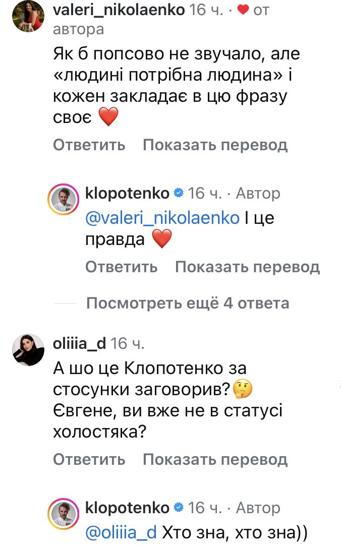Click verified badge beside last klopotenko
The height and width of the screenshot is (551, 341).
click(178, 507)
